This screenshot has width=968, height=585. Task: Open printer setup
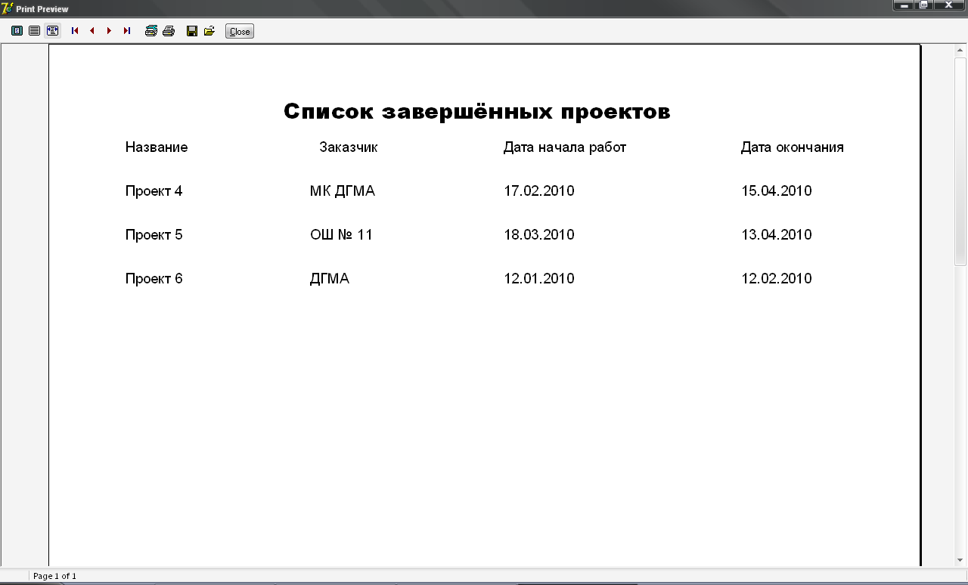(x=151, y=31)
